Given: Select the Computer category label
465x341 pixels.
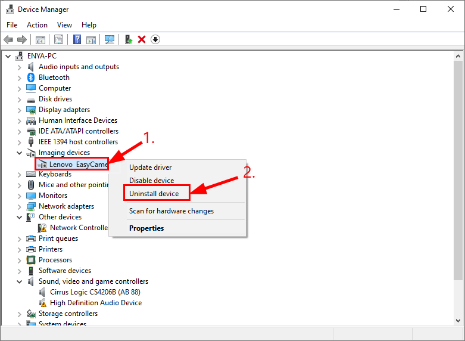Looking at the screenshot, I should point(55,88).
